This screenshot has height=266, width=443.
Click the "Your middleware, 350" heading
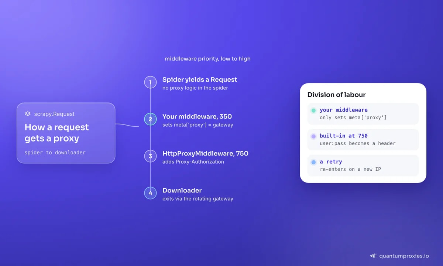click(197, 116)
